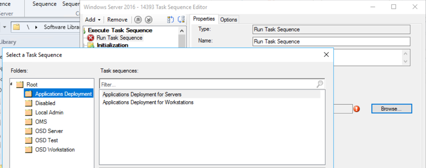Click the red error icon on Run Task Sequence step
The image size is (426, 168).
click(91, 38)
